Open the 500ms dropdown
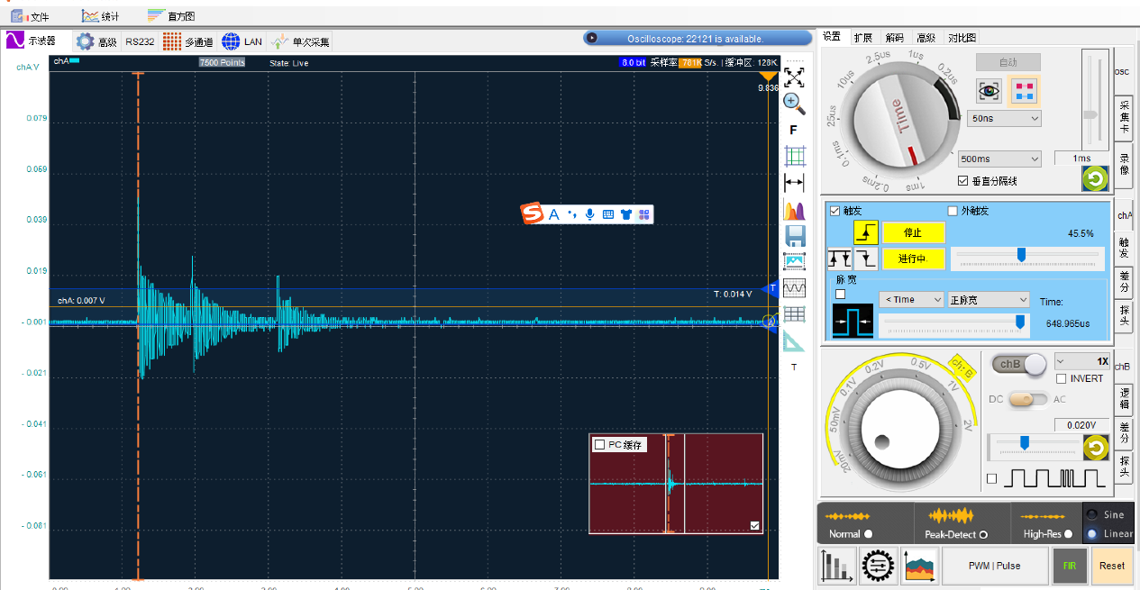Screen dimensions: 1140x590 click(x=999, y=159)
